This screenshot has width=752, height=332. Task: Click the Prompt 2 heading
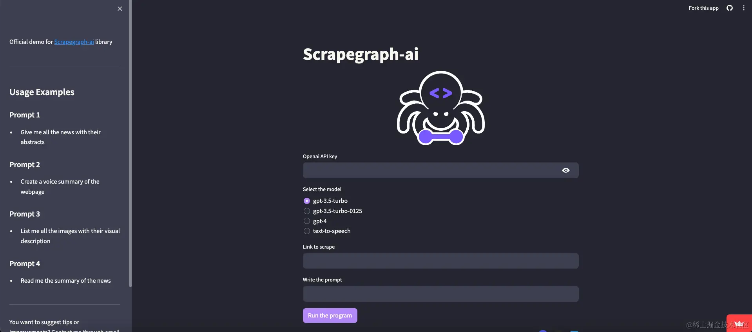coord(25,165)
